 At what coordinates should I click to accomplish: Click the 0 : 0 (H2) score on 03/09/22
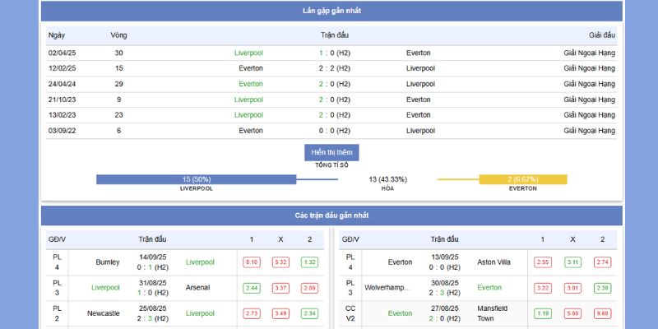pos(335,131)
